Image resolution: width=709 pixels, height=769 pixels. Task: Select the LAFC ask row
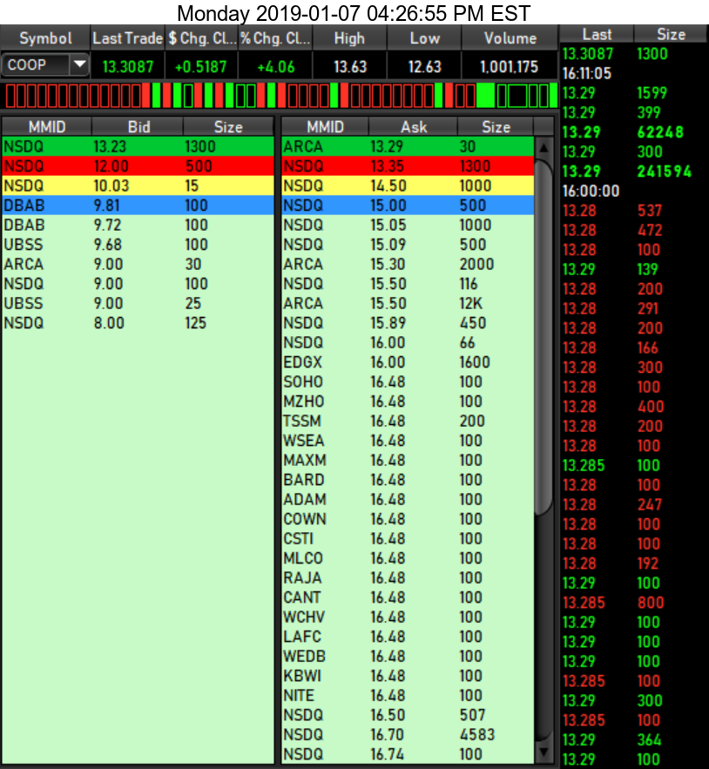408,637
